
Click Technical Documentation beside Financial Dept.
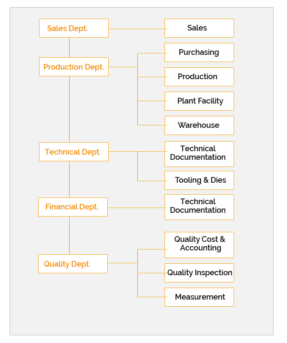tap(199, 207)
